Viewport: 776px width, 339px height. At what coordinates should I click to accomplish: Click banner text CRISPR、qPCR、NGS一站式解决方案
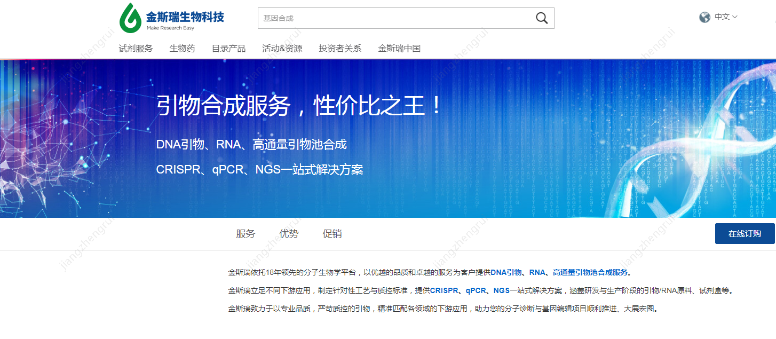pos(259,170)
